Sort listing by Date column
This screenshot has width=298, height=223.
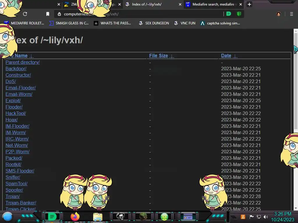tap(226, 55)
